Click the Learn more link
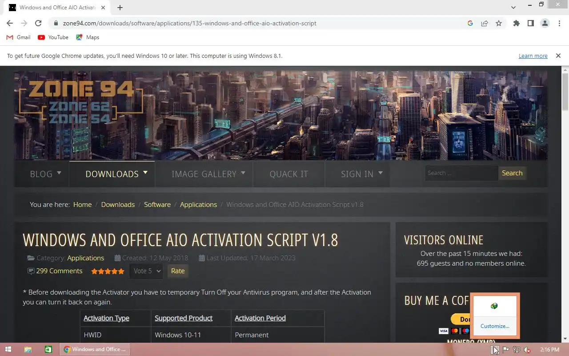569x356 pixels. click(533, 56)
